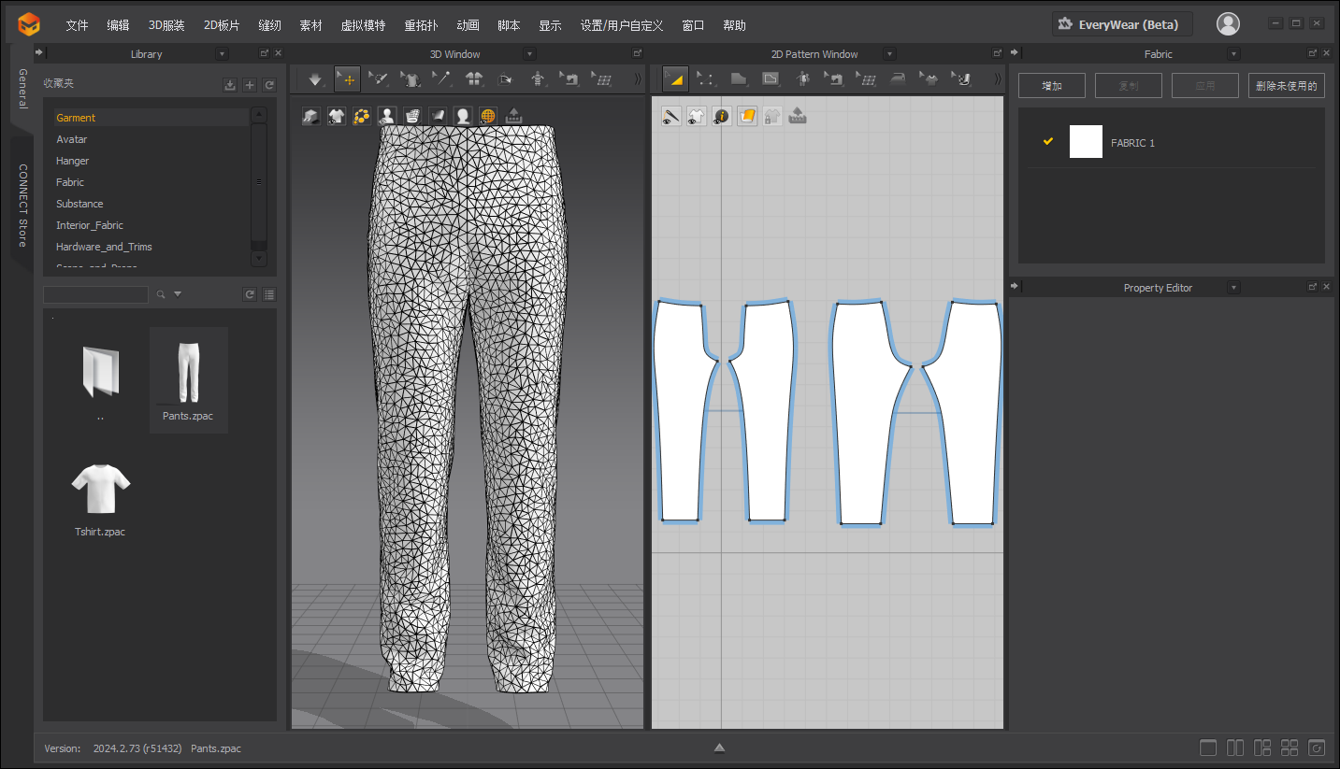Open the Library panel dropdown arrow
Viewport: 1340px width, 769px height.
(222, 54)
